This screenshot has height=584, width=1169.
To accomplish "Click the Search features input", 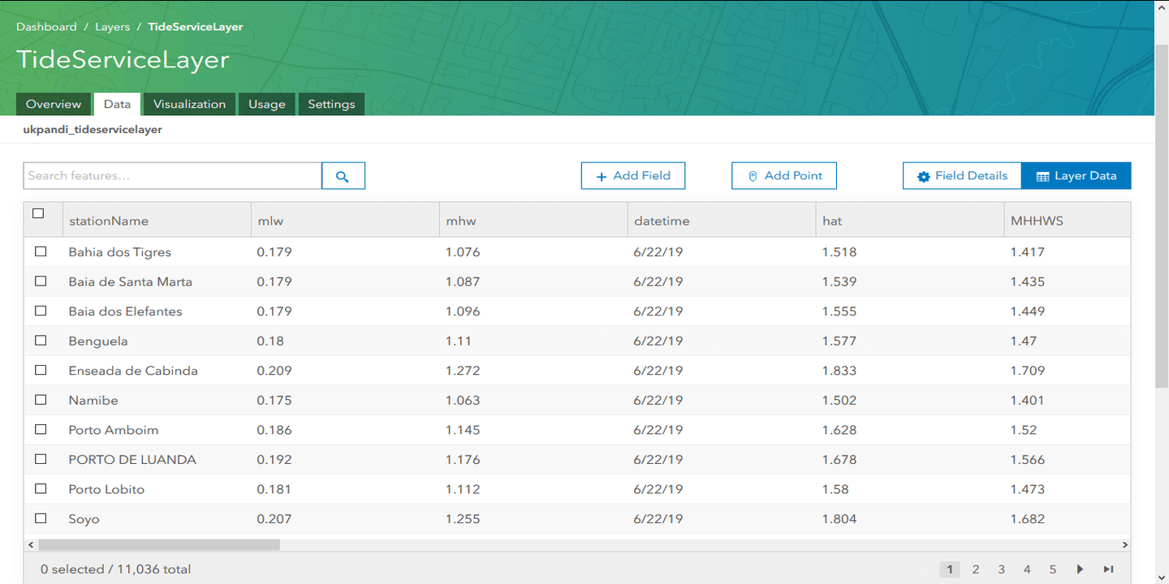I will (x=172, y=176).
